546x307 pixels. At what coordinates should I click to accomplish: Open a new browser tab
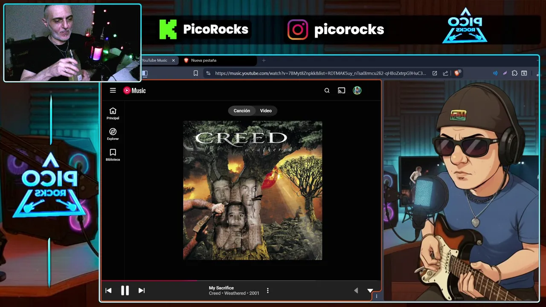click(264, 61)
